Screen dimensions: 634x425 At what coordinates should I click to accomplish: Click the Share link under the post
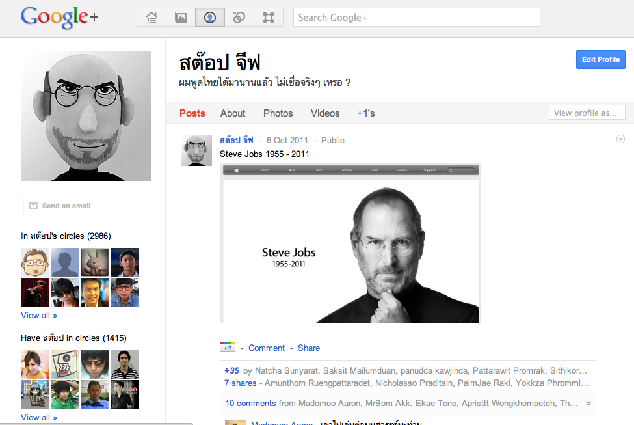click(x=309, y=348)
